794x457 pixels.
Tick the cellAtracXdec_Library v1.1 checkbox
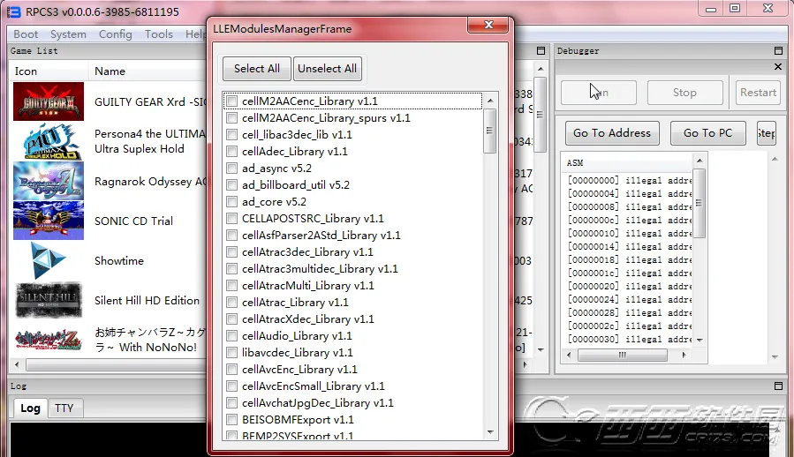click(232, 318)
